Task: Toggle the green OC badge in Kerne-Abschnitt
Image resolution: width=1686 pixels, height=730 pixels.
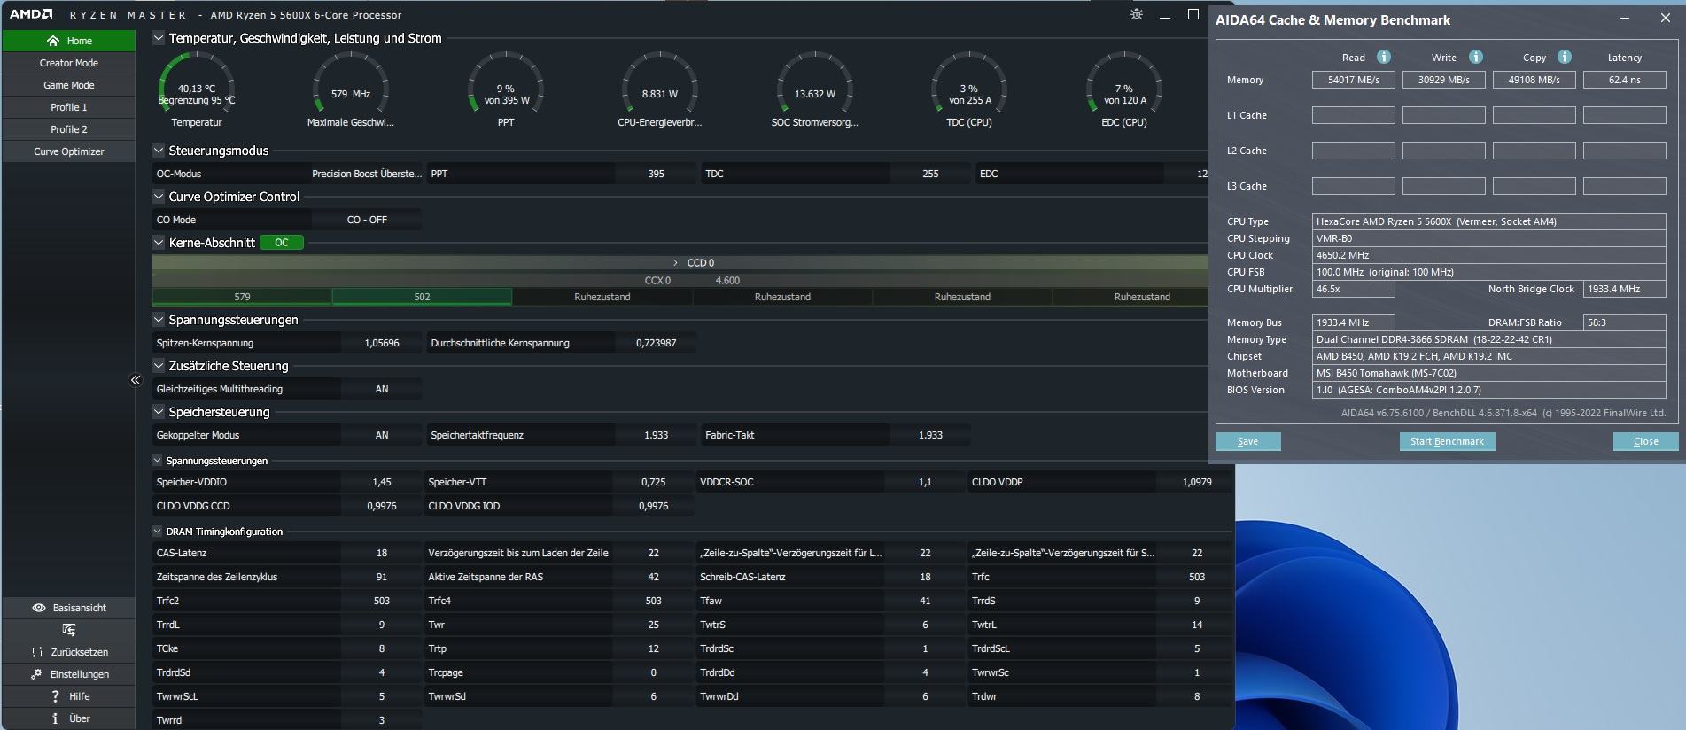Action: [282, 243]
